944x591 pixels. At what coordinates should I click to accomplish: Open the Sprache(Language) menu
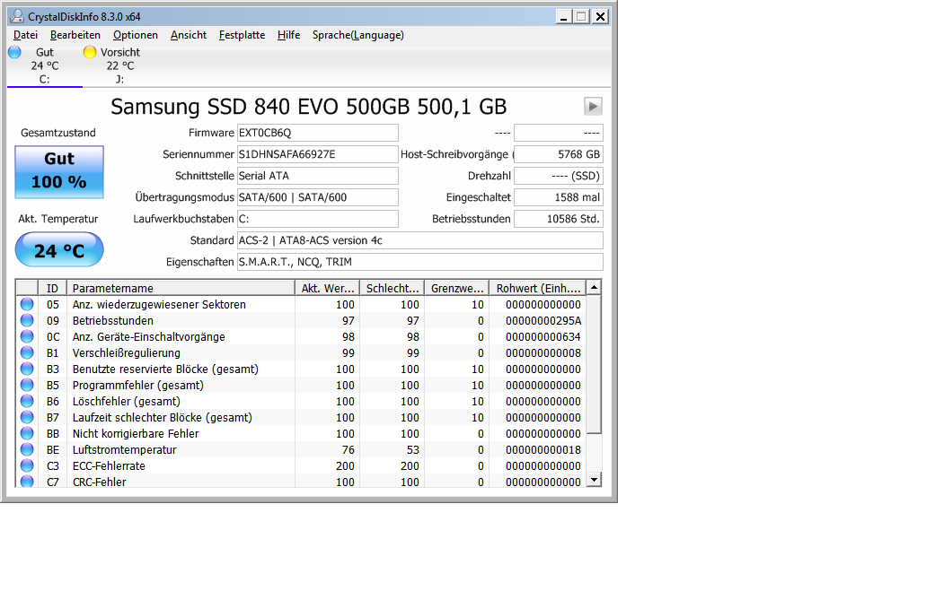pyautogui.click(x=358, y=35)
